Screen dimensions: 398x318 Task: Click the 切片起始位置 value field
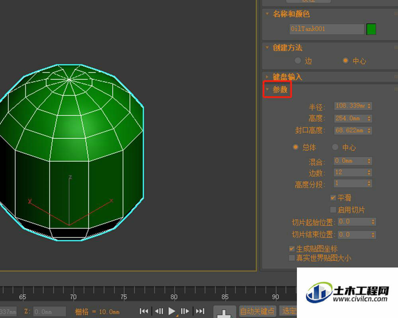point(354,222)
